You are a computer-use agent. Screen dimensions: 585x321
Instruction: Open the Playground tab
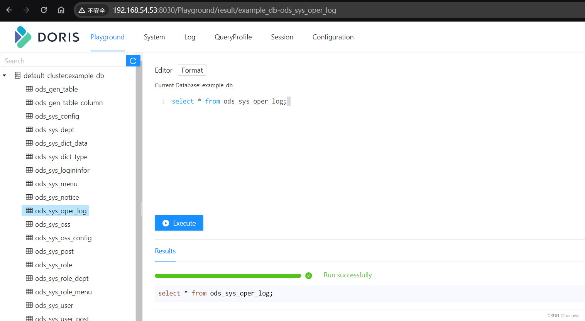108,37
